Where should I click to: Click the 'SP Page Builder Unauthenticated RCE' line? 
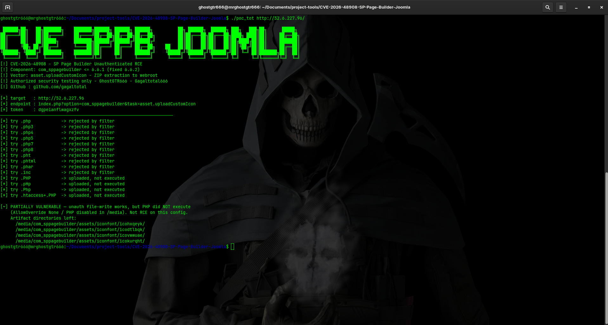click(x=71, y=64)
